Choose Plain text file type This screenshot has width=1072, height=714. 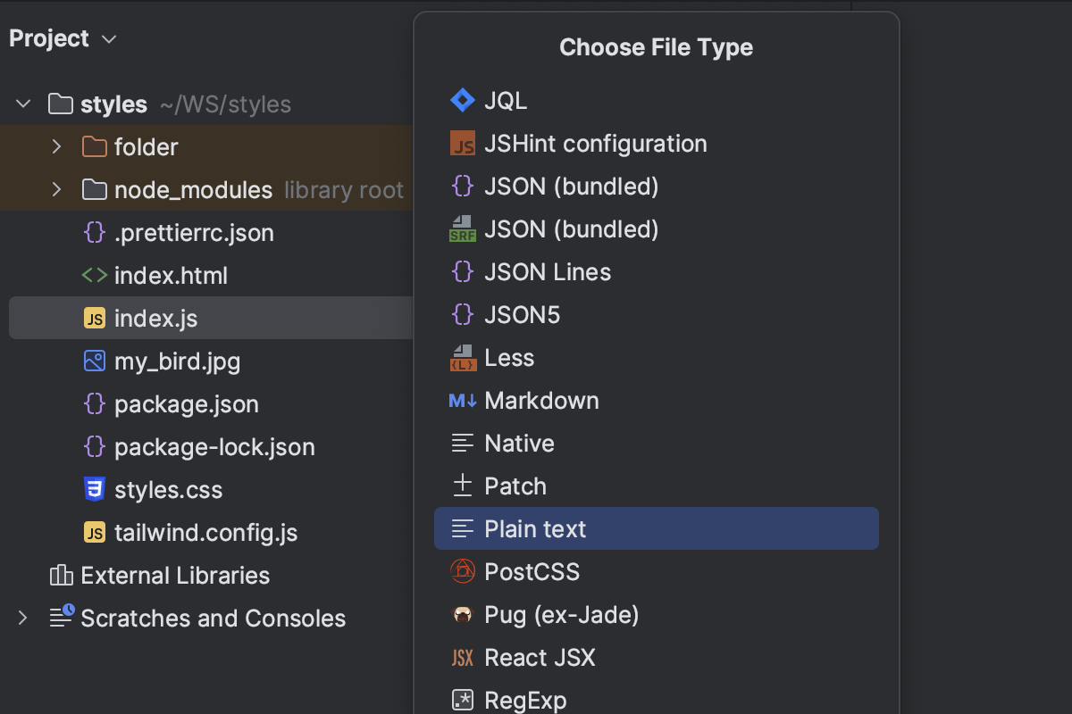pos(534,528)
